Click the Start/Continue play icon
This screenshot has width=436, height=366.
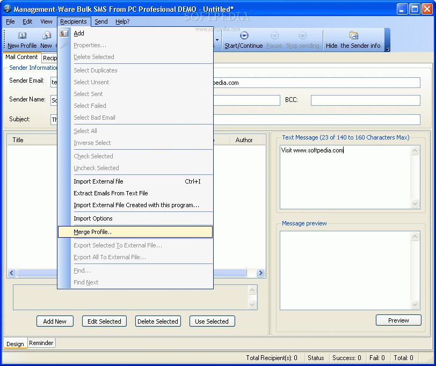244,35
